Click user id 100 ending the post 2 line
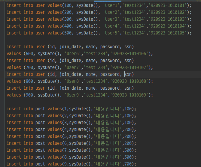The image size is (201, 167). pyautogui.click(x=128, y=116)
